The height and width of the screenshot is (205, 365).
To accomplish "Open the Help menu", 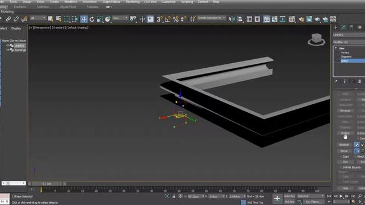I will click(x=216, y=2).
